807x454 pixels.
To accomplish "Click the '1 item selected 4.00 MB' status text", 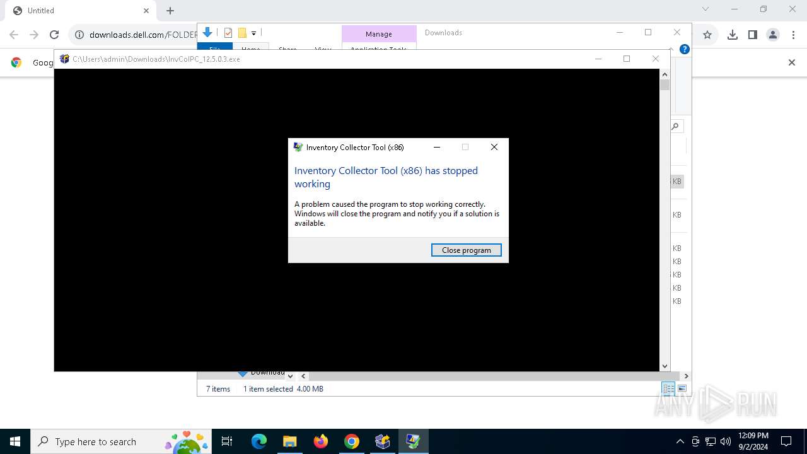I will click(283, 389).
